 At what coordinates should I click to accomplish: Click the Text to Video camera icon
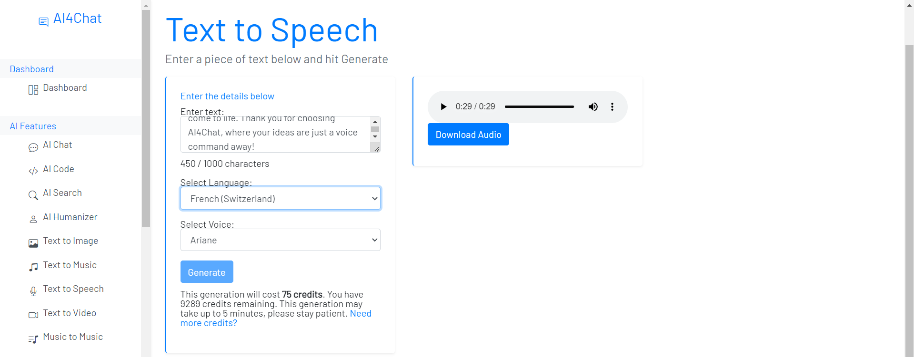[33, 315]
